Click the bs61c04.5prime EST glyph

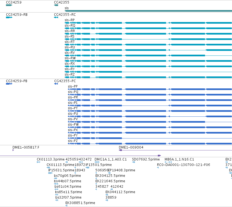point(56,189)
